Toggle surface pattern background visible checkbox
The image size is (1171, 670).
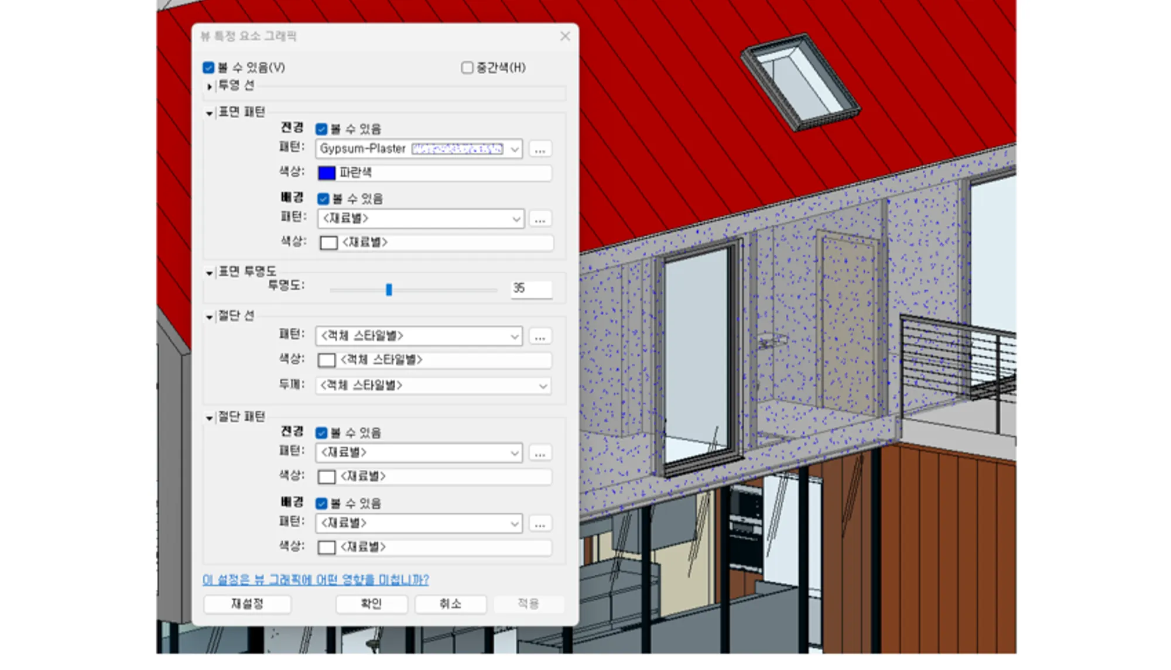[x=323, y=200]
